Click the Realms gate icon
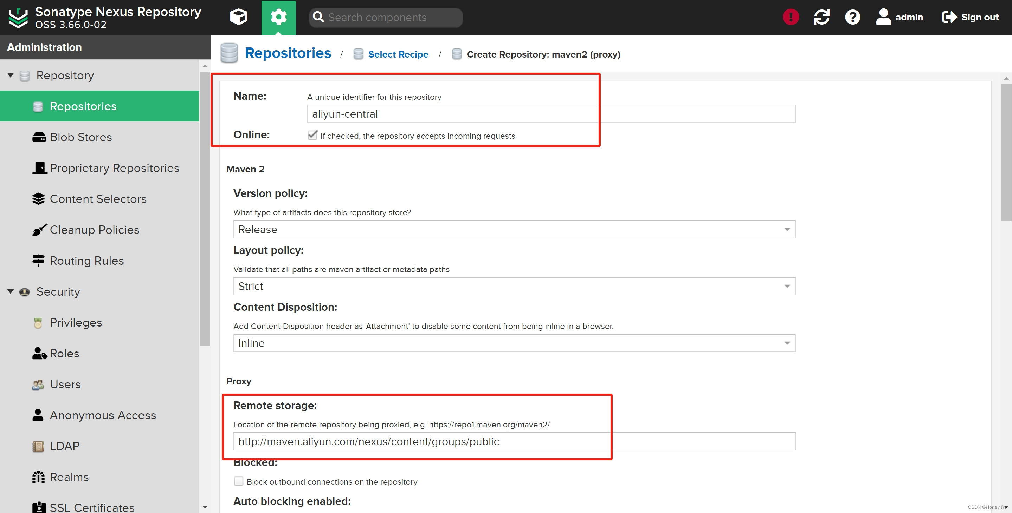The width and height of the screenshot is (1012, 513). click(x=39, y=477)
